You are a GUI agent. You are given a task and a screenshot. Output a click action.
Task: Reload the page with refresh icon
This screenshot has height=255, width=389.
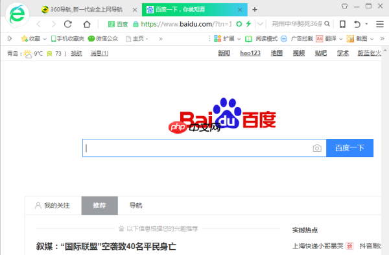coord(68,24)
